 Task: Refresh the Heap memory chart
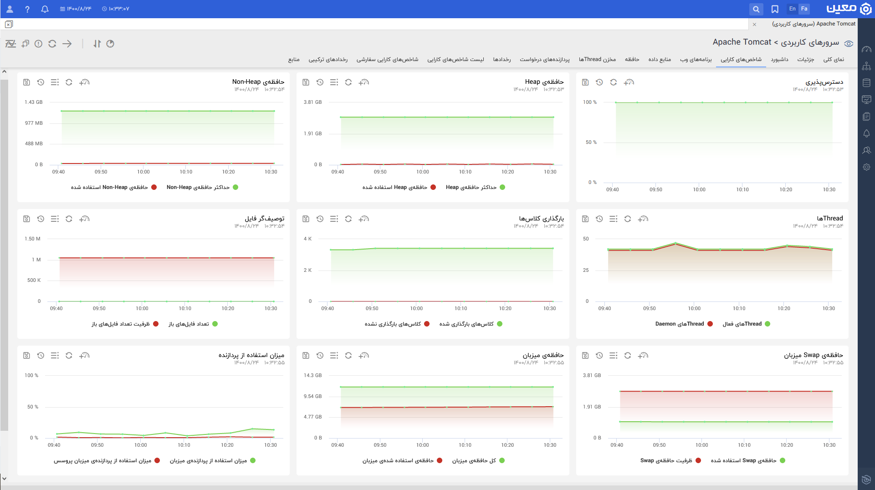[x=348, y=82]
